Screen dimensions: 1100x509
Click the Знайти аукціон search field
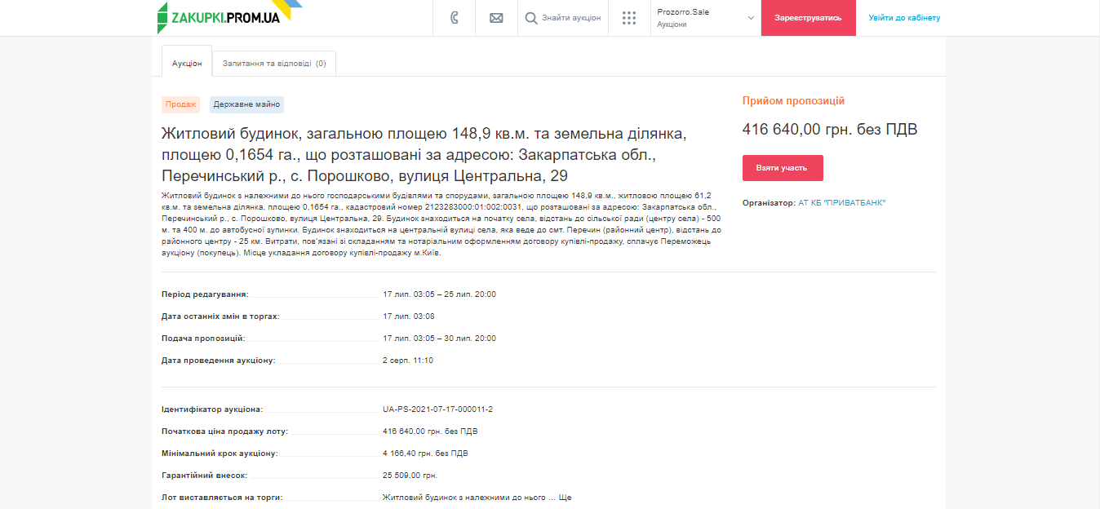(571, 18)
